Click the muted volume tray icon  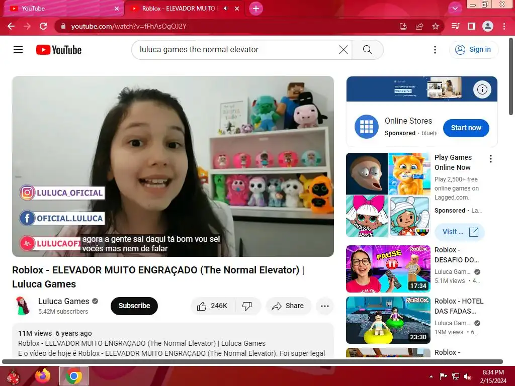[x=468, y=376]
